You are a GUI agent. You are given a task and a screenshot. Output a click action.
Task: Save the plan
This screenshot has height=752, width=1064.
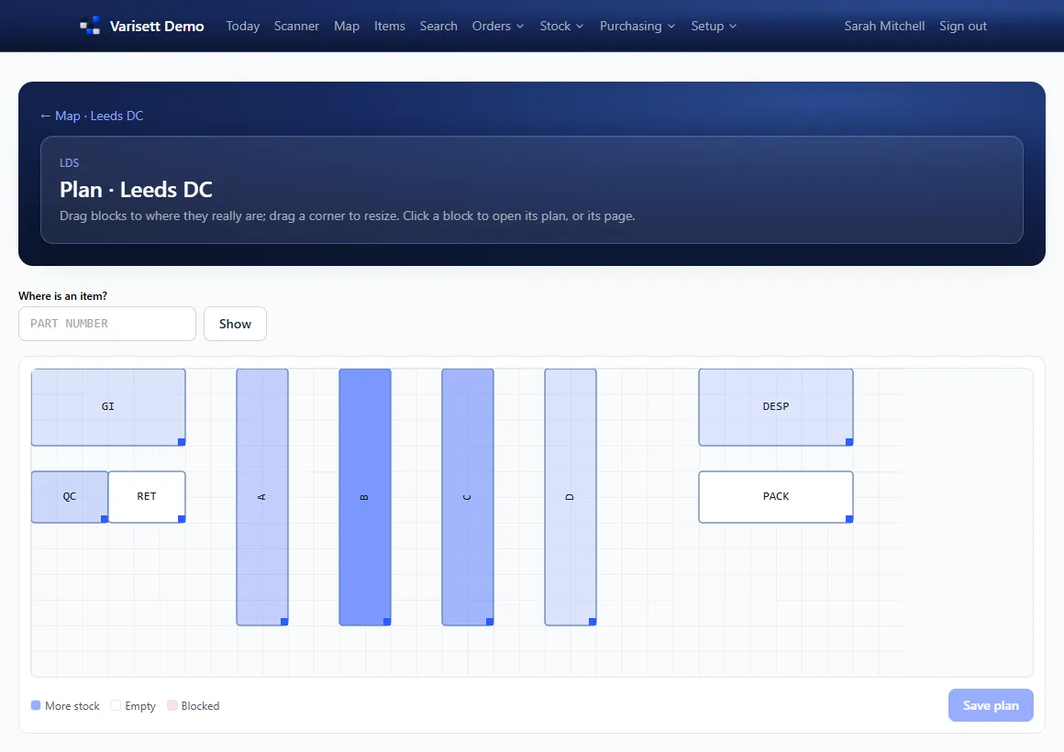pos(991,705)
